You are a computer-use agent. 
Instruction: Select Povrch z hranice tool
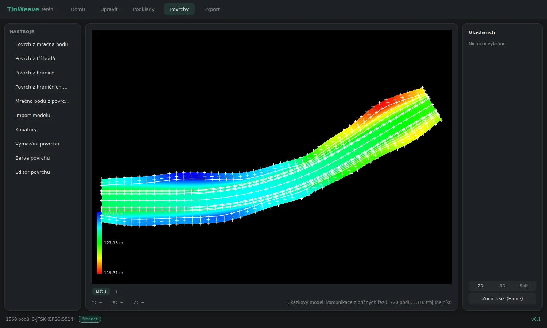click(43, 73)
